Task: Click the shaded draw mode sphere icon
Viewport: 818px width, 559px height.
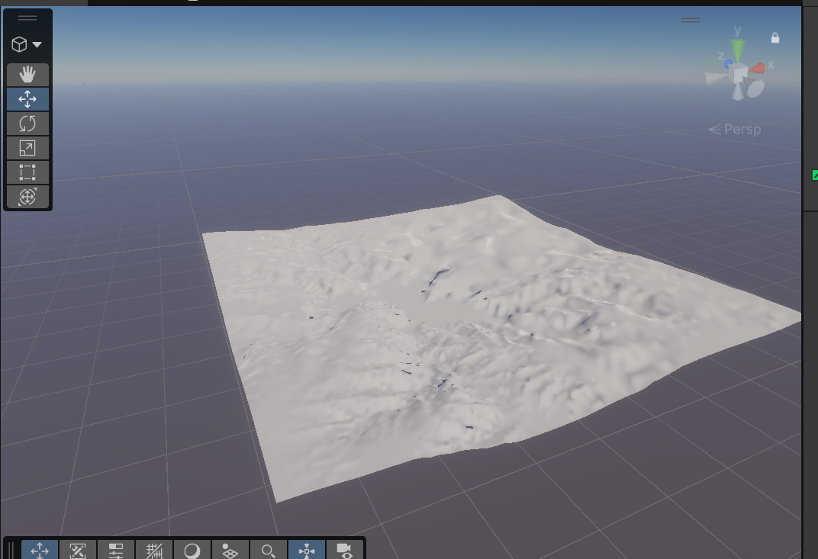Action: [x=192, y=550]
